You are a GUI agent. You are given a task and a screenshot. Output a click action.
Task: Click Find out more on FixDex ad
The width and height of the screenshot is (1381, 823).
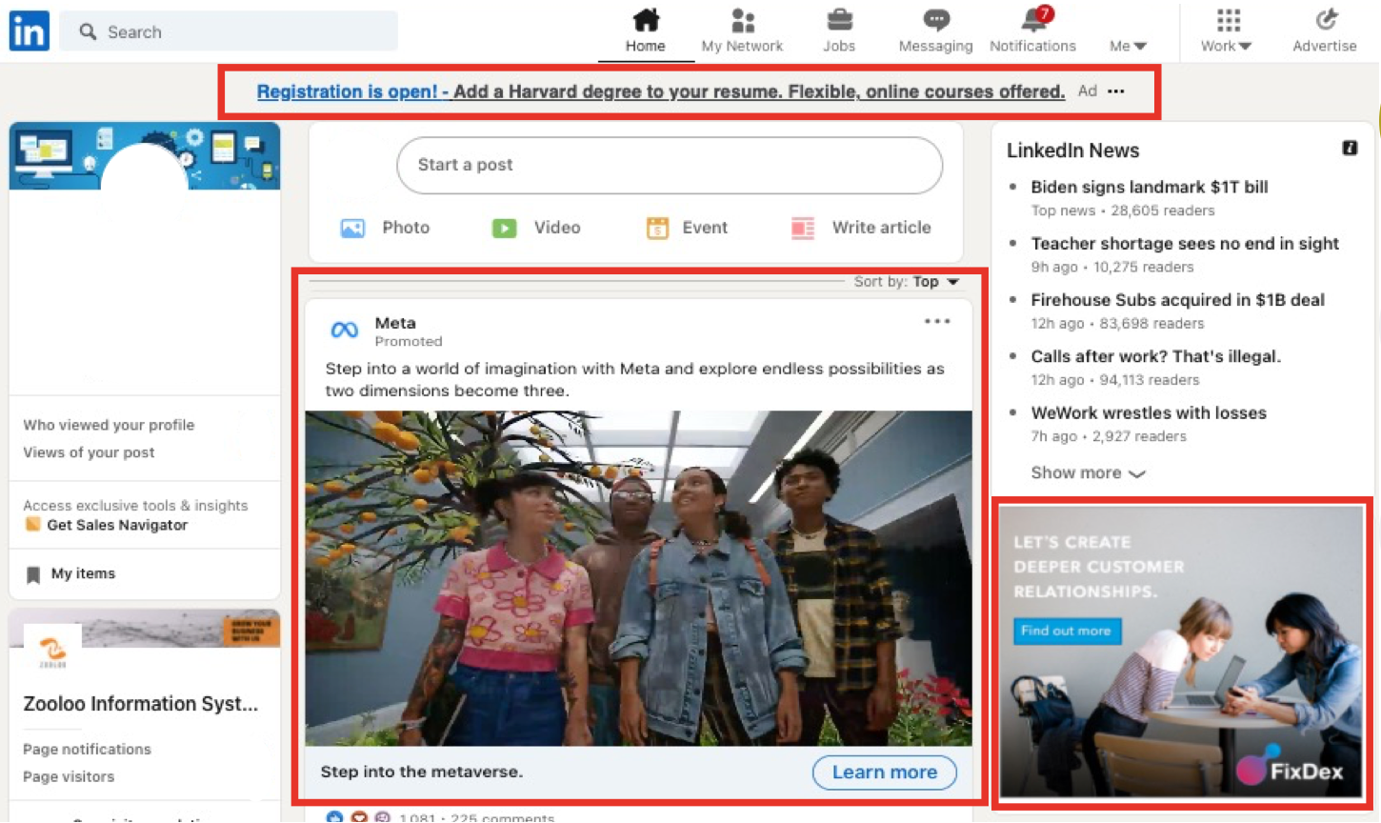tap(1066, 631)
